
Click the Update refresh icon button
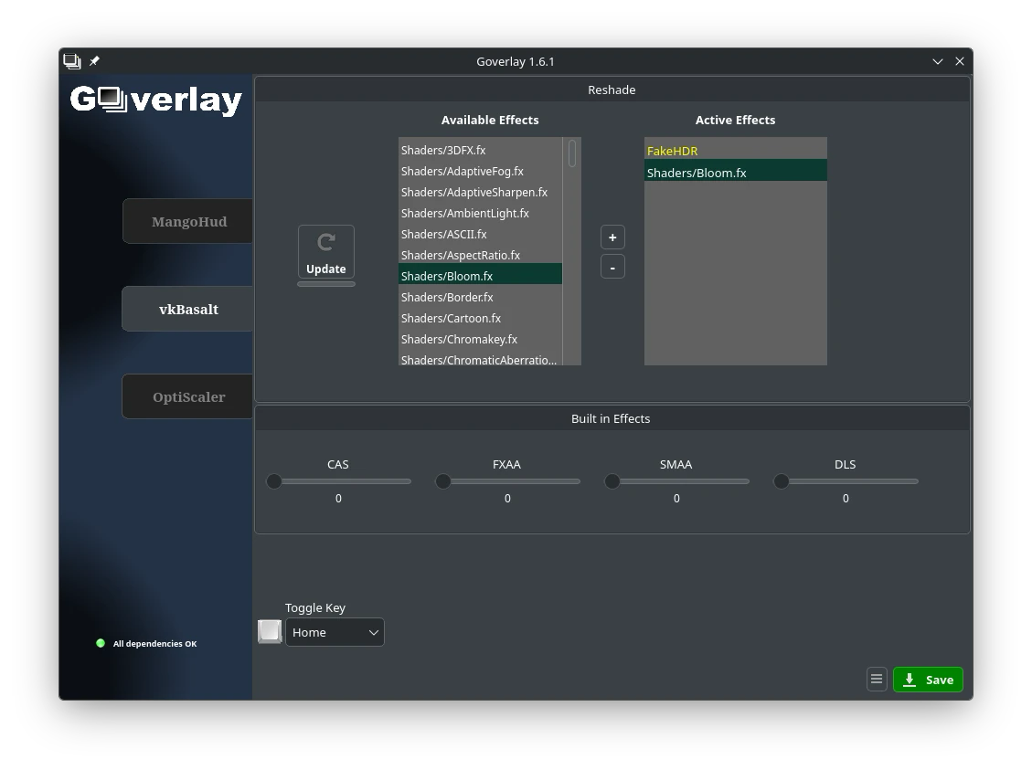(x=326, y=251)
